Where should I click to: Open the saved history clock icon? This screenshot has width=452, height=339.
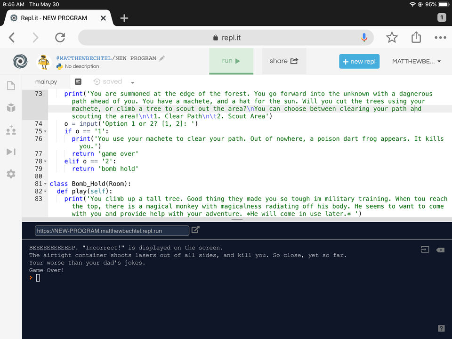[97, 82]
